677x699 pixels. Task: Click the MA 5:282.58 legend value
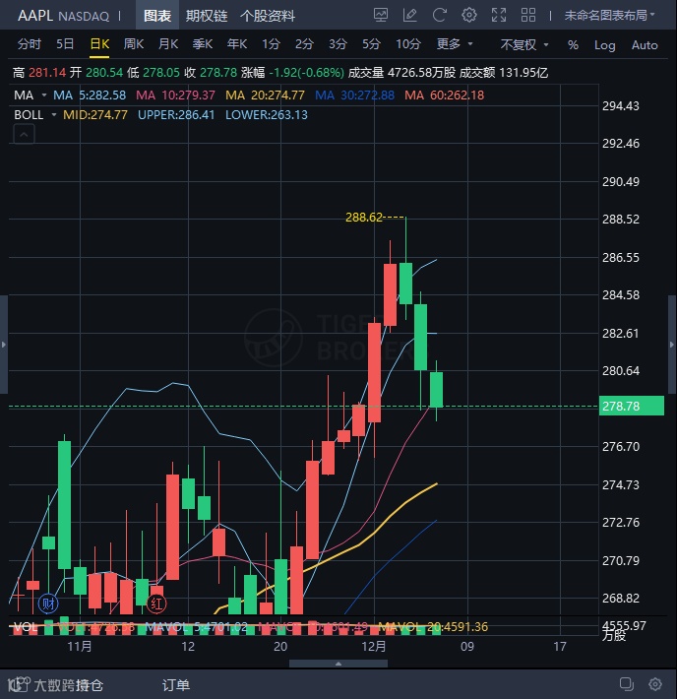[x=90, y=95]
